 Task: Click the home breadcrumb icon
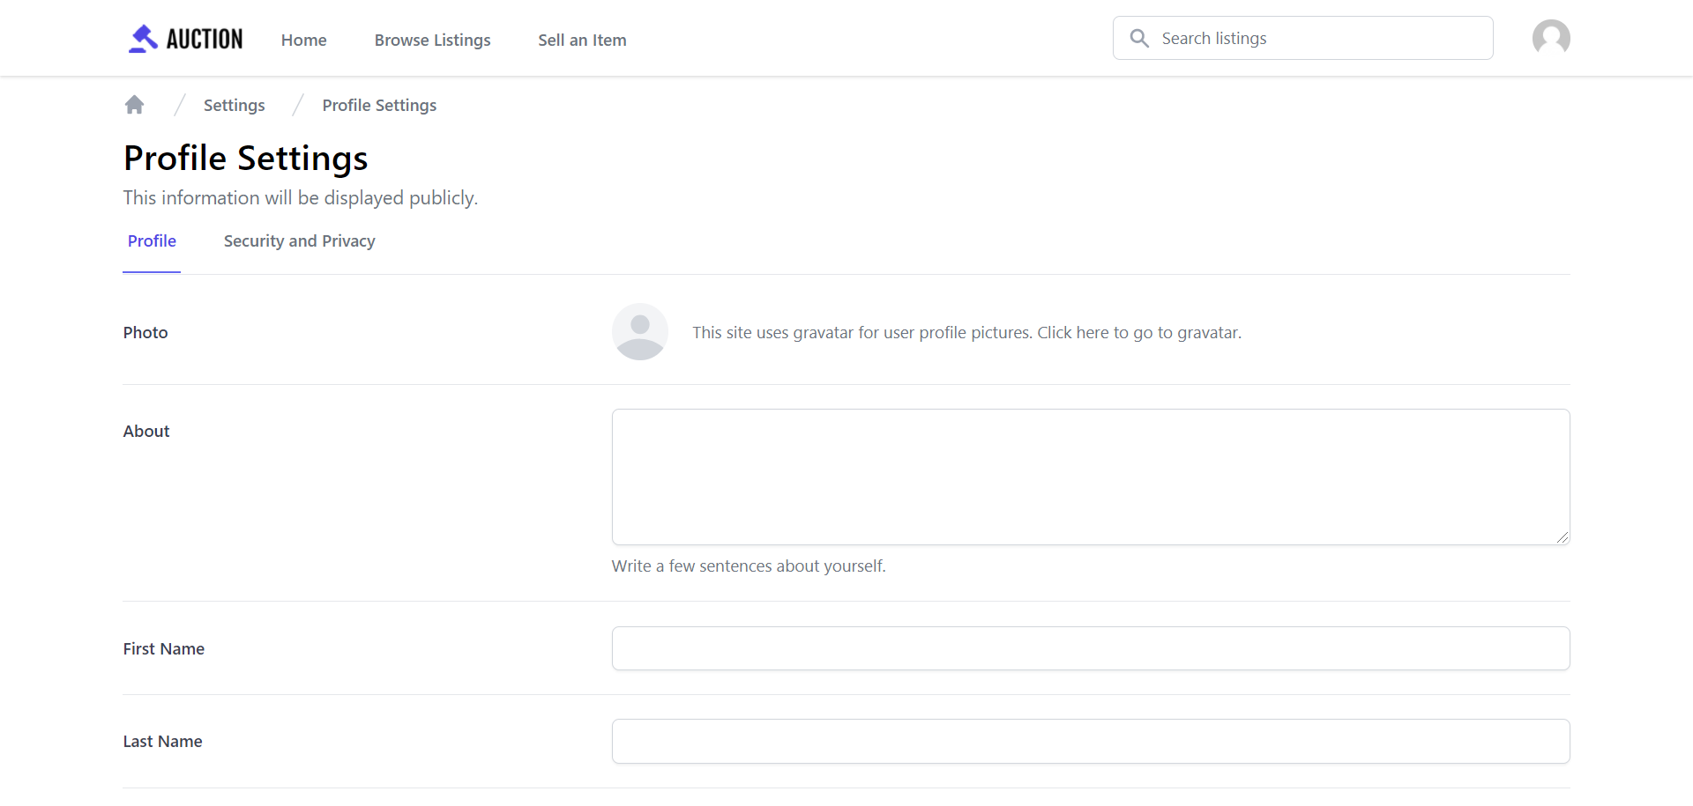[135, 106]
